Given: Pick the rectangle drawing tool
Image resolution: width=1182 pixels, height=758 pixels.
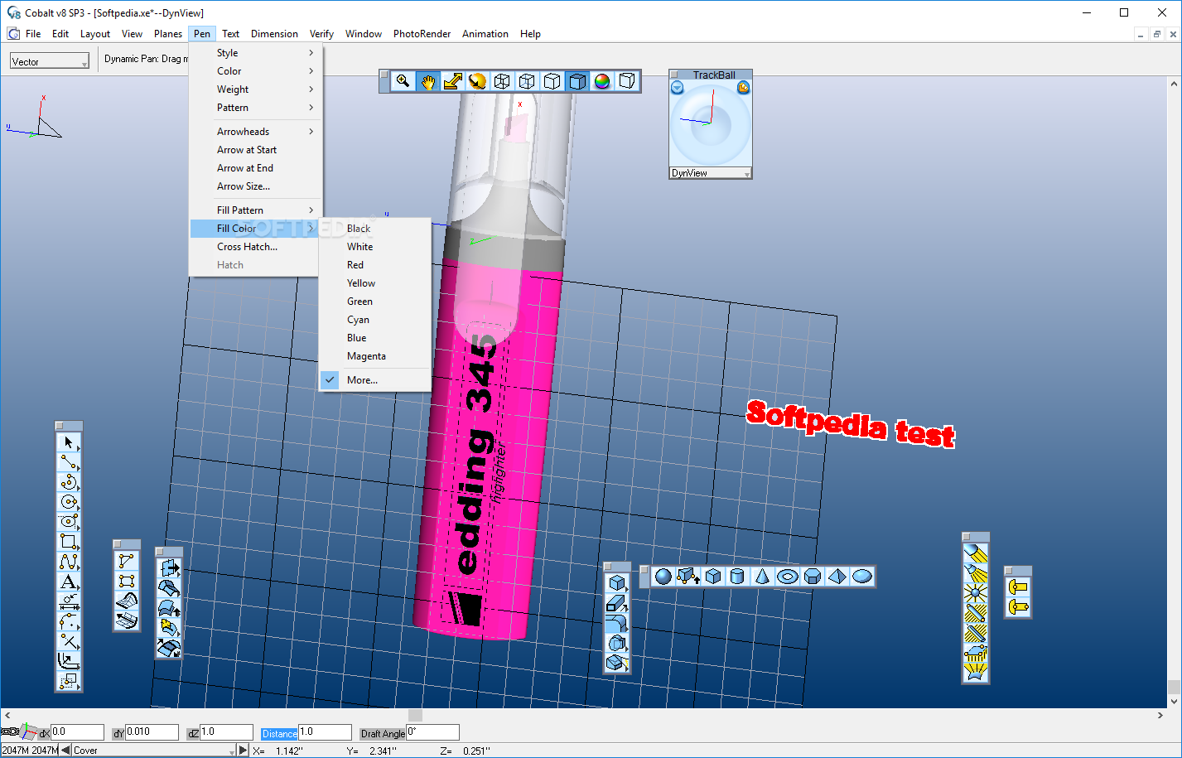Looking at the screenshot, I should coord(69,542).
